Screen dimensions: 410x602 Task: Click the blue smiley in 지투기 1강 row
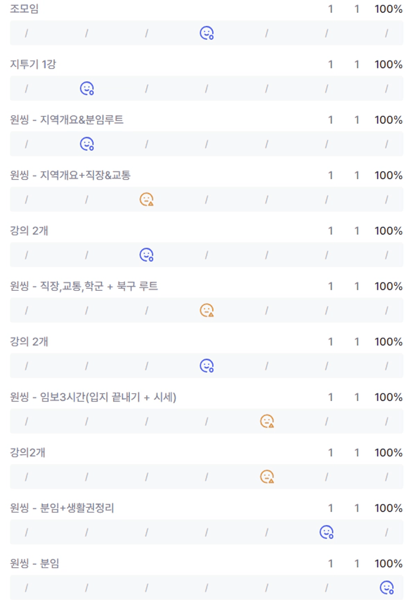(x=87, y=89)
